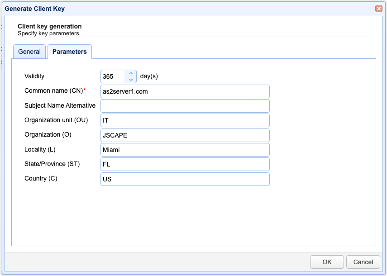Click the Validity number field showing 365
The image size is (387, 276).
[x=113, y=76]
